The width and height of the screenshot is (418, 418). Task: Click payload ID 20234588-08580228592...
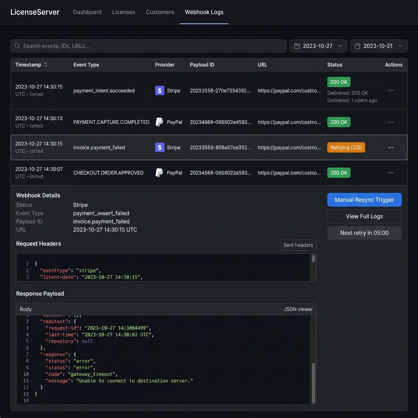coord(220,173)
